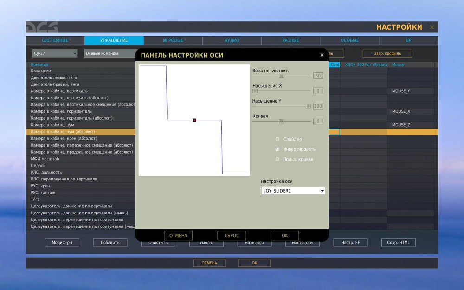Select the red curve point marker

[x=194, y=120]
